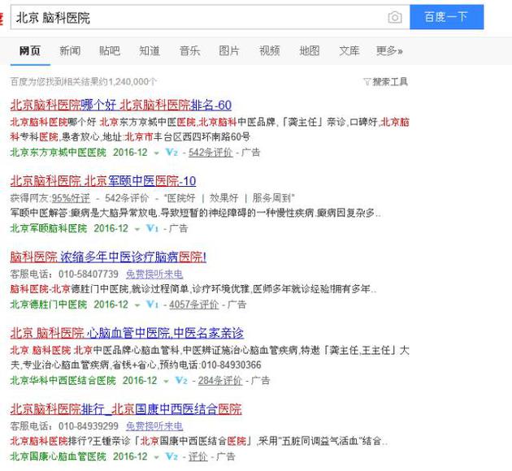Switch to the 音乐 tab
The height and width of the screenshot is (471, 512).
tap(189, 51)
